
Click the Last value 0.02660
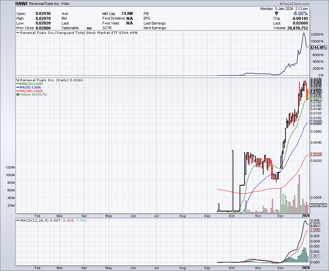coord(300,23)
